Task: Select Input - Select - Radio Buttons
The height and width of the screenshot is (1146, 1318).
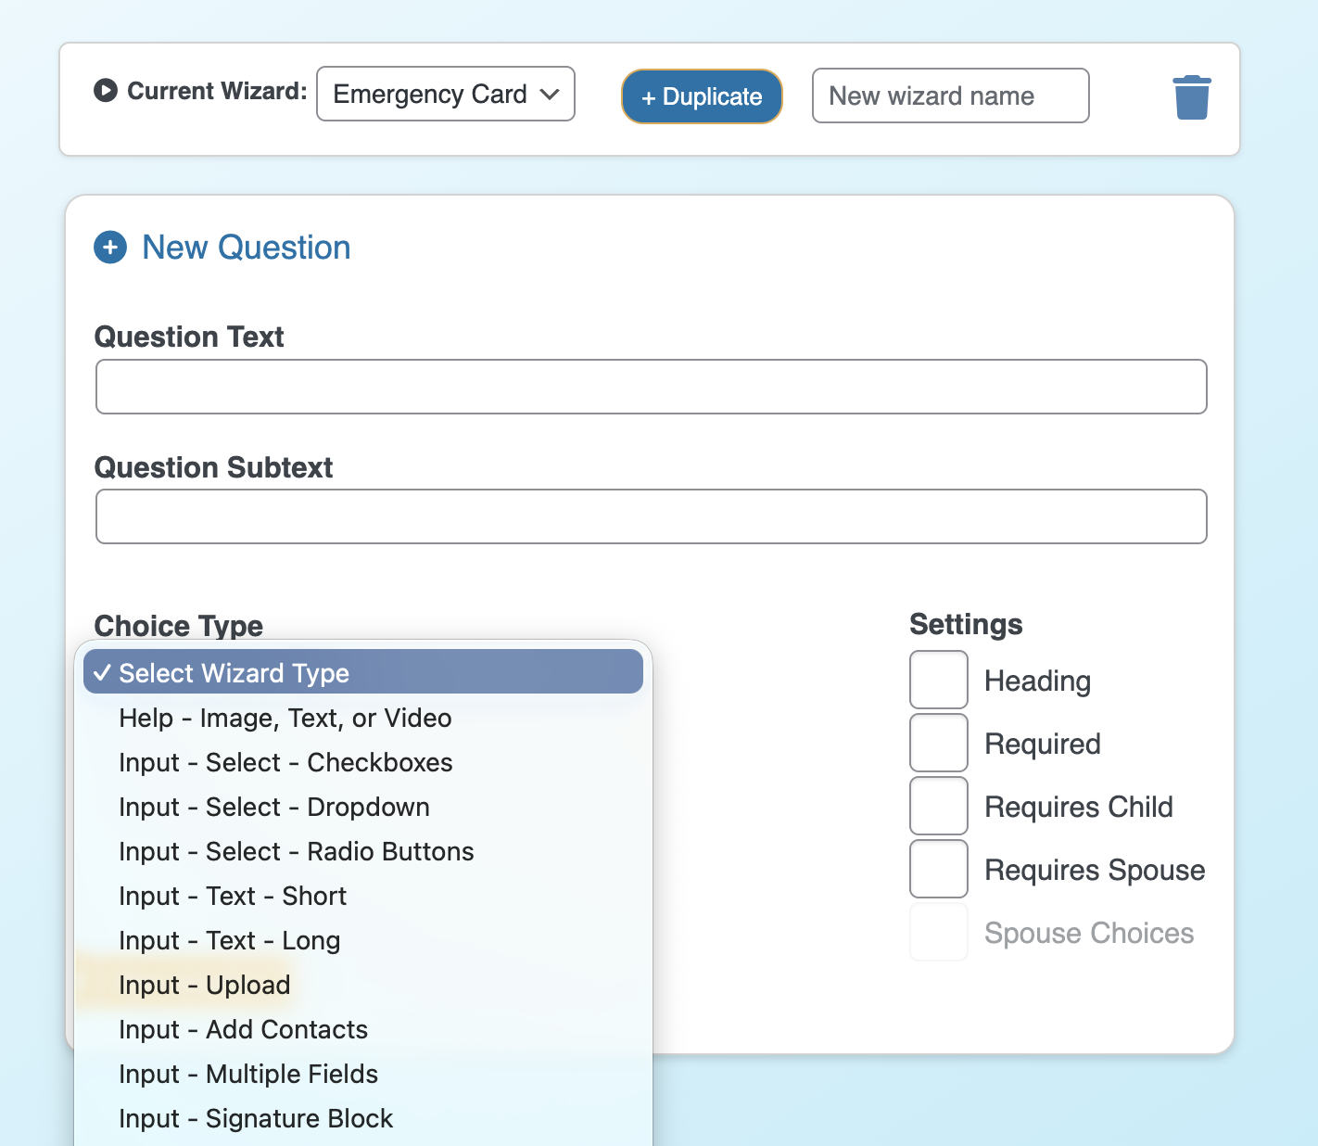Action: [363, 851]
